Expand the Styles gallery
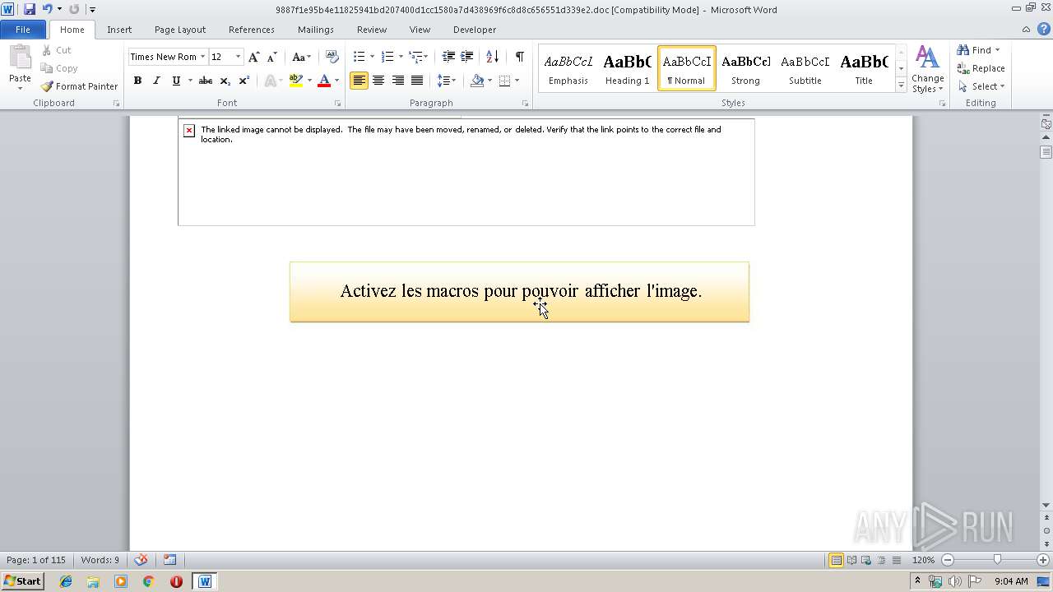 pos(902,86)
